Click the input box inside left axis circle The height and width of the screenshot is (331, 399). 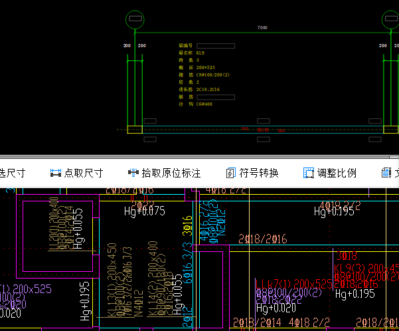point(135,19)
